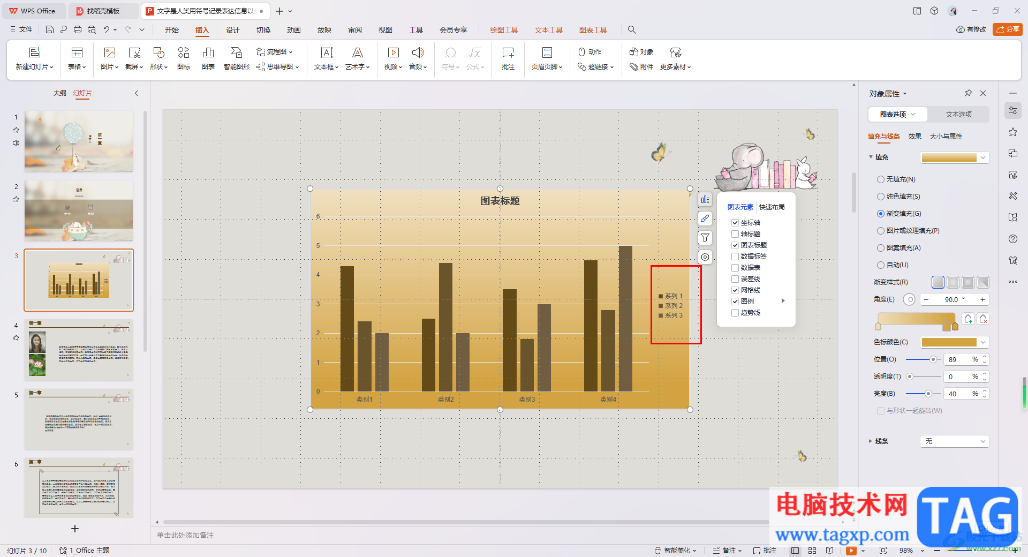Uncheck the 坐标轴 checkbox
1028x557 pixels.
click(x=735, y=223)
